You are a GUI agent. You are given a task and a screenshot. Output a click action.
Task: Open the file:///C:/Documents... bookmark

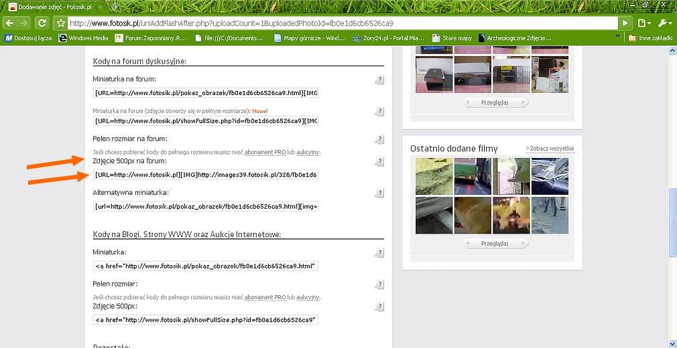coord(229,38)
